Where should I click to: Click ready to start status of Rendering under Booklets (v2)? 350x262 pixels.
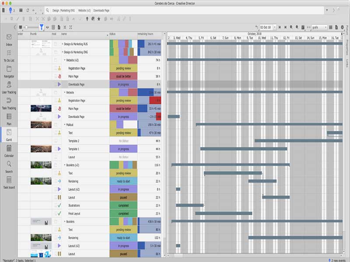coord(123,181)
